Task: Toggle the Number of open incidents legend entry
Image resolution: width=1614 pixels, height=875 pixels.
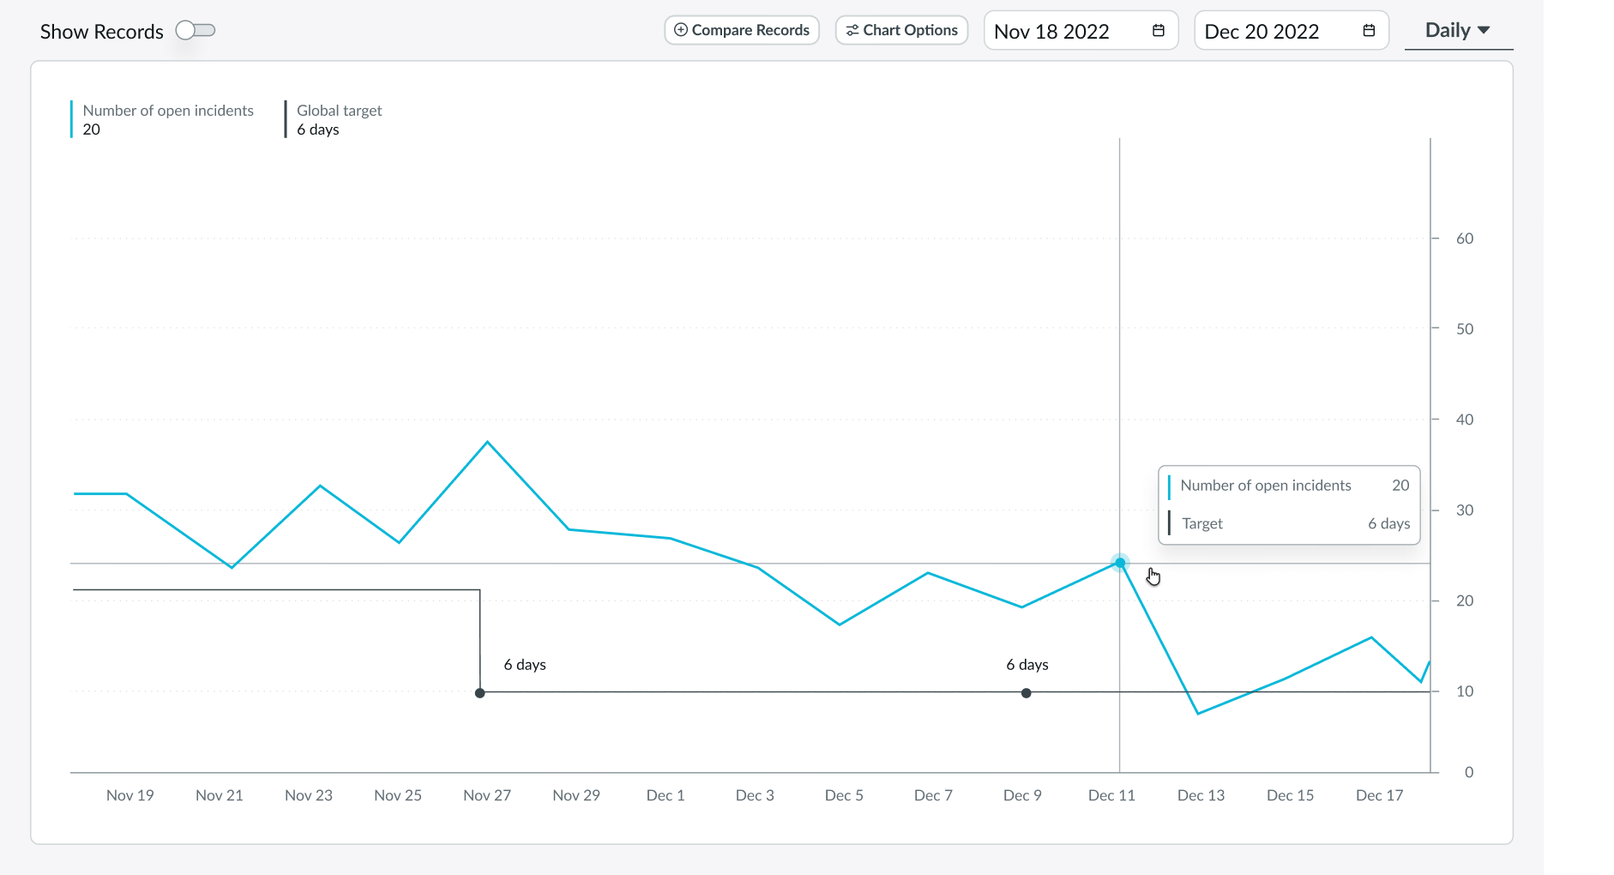Action: point(167,119)
